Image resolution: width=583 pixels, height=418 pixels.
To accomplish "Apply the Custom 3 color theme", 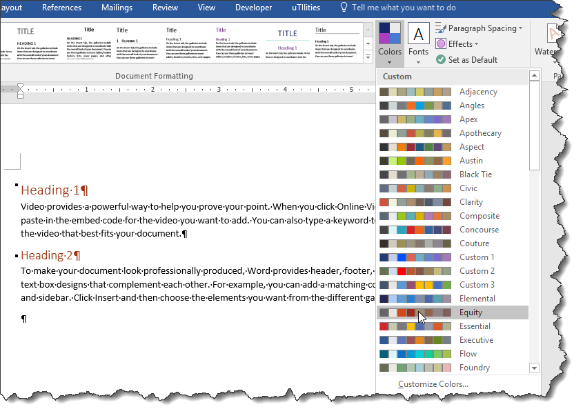I will pyautogui.click(x=453, y=285).
